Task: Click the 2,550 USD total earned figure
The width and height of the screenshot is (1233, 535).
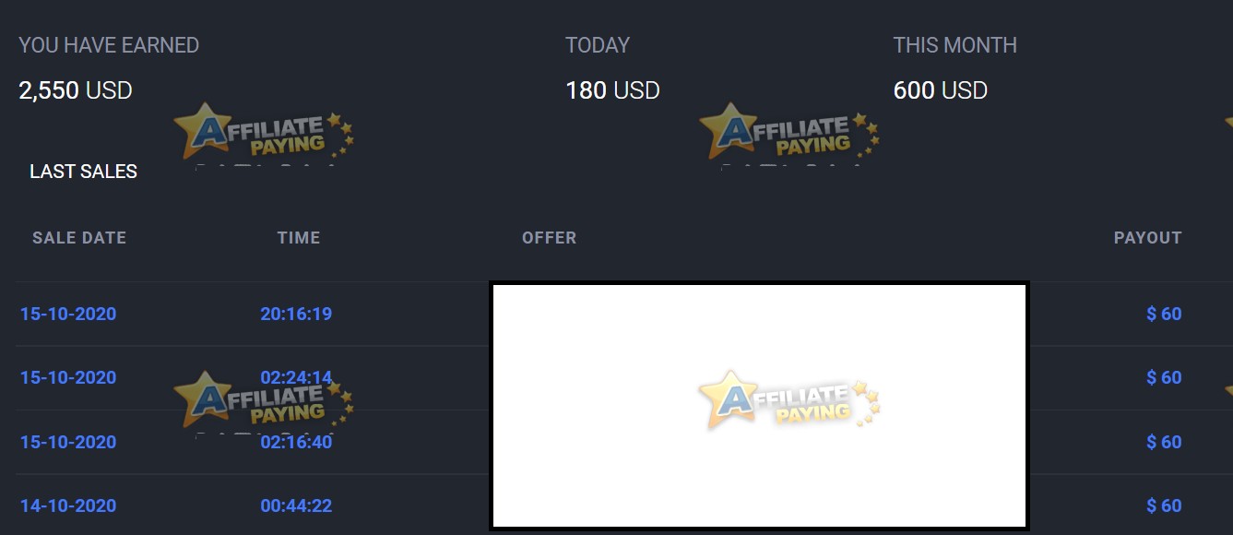Action: [74, 90]
